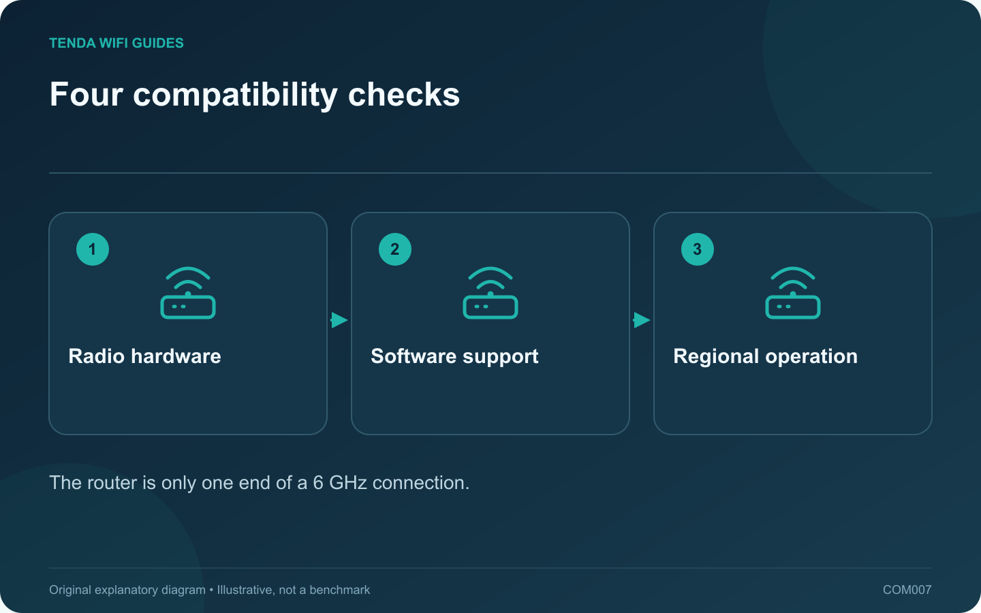The image size is (981, 613).
Task: Click the step 2 number badge
Action: click(x=395, y=249)
